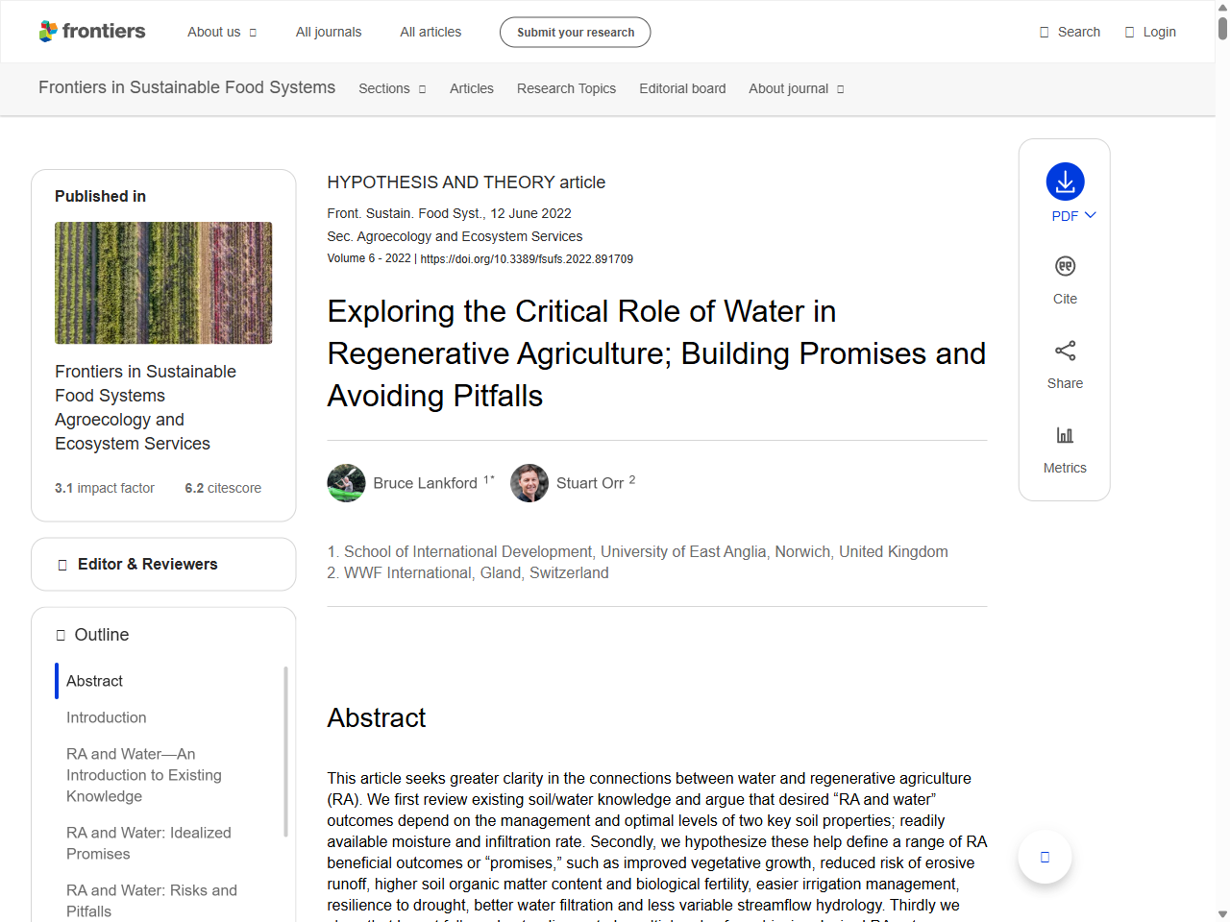
Task: Click the floating feedback bubble button
Action: point(1045,856)
